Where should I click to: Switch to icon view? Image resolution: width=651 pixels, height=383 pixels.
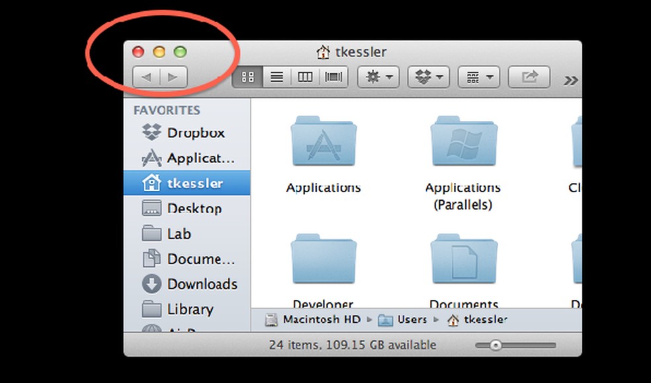[247, 77]
